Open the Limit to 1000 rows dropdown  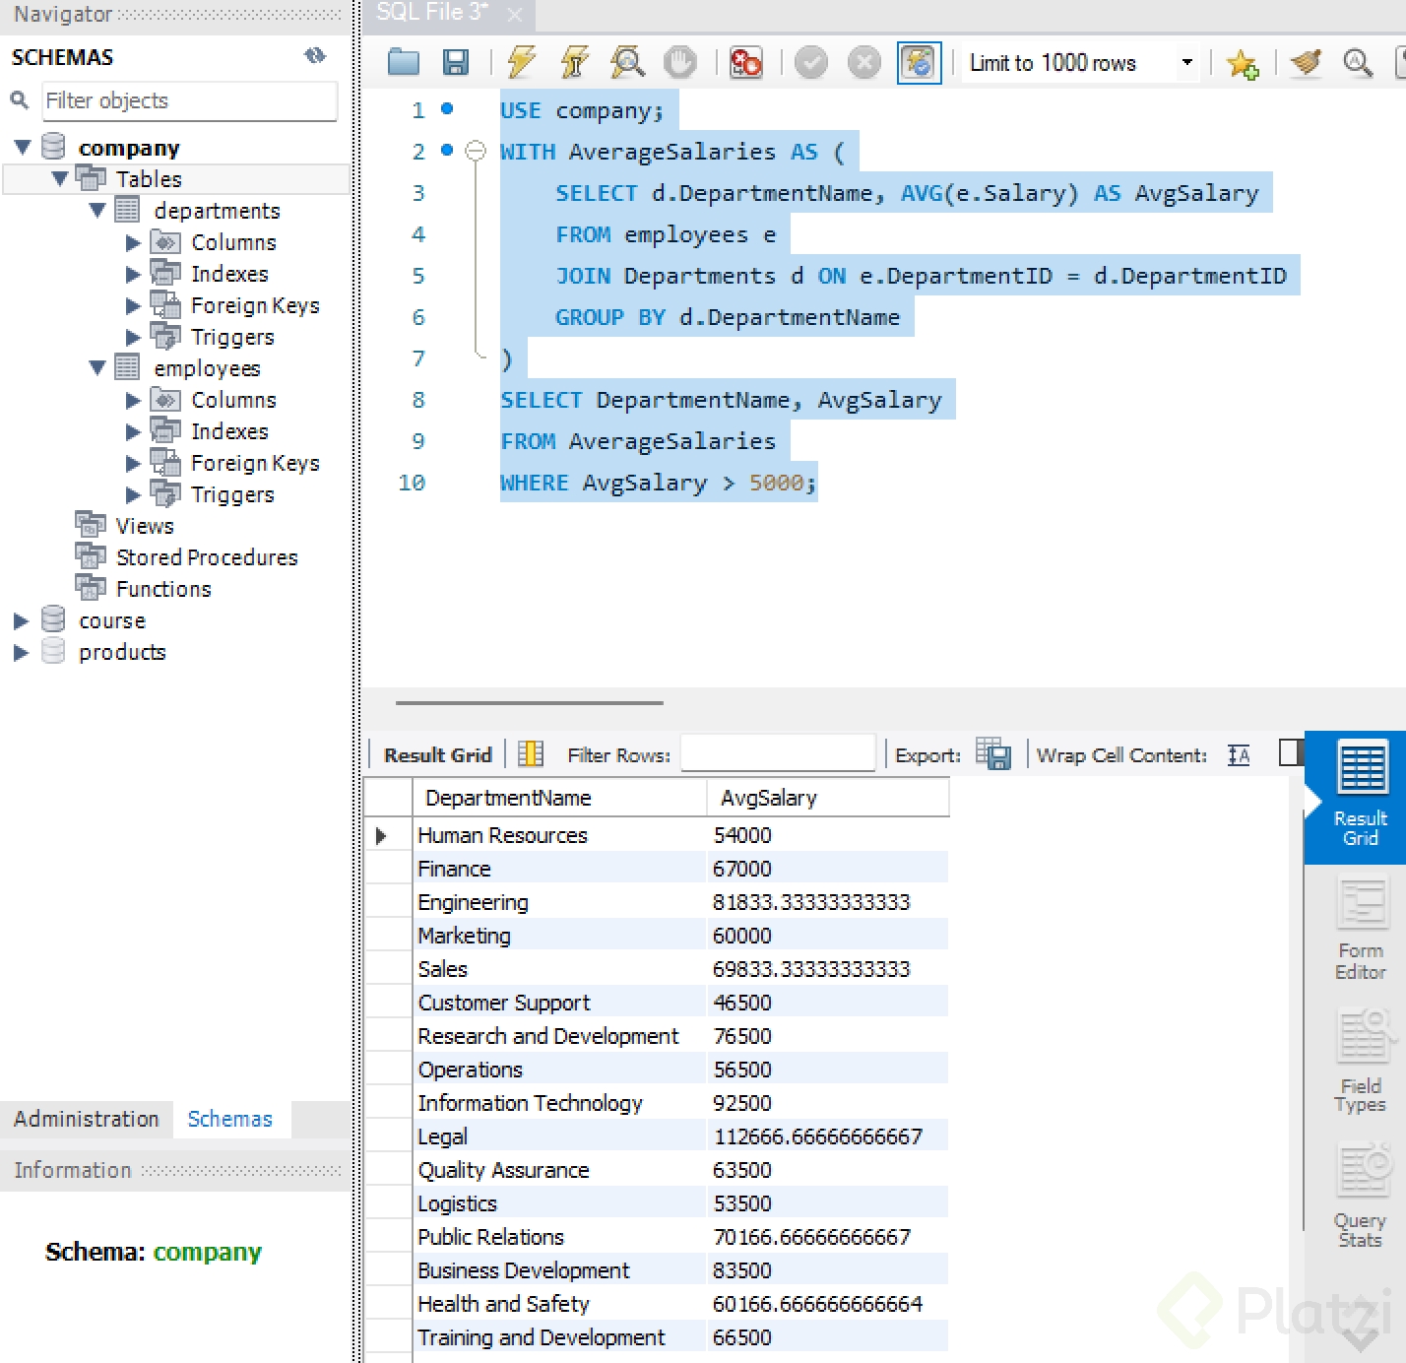(x=1187, y=63)
